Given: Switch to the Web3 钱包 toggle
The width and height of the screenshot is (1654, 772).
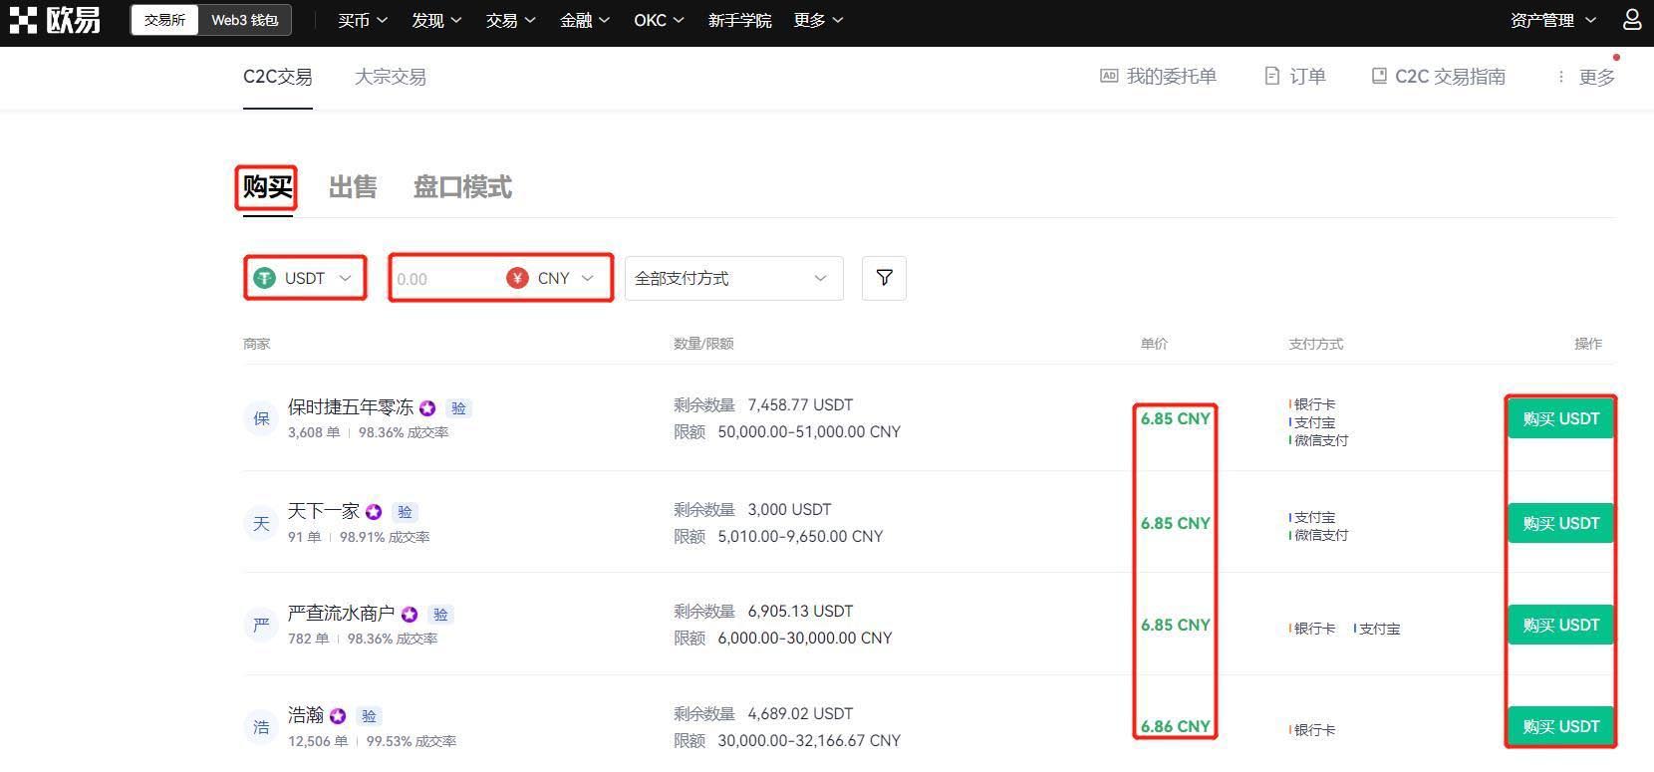Looking at the screenshot, I should [x=245, y=20].
